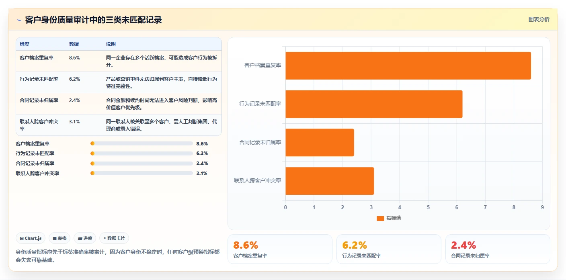This screenshot has width=566, height=280.
Task: Click the 客户档案重复率 progress bar
Action: tap(141, 143)
